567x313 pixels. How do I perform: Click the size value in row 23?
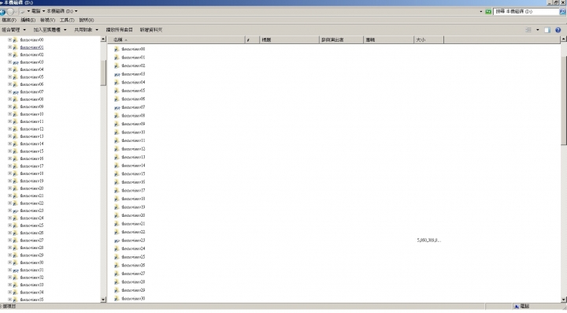(x=429, y=240)
